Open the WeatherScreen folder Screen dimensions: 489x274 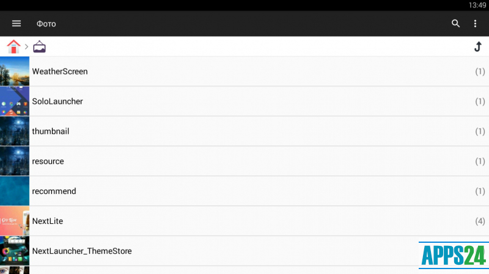pyautogui.click(x=60, y=72)
